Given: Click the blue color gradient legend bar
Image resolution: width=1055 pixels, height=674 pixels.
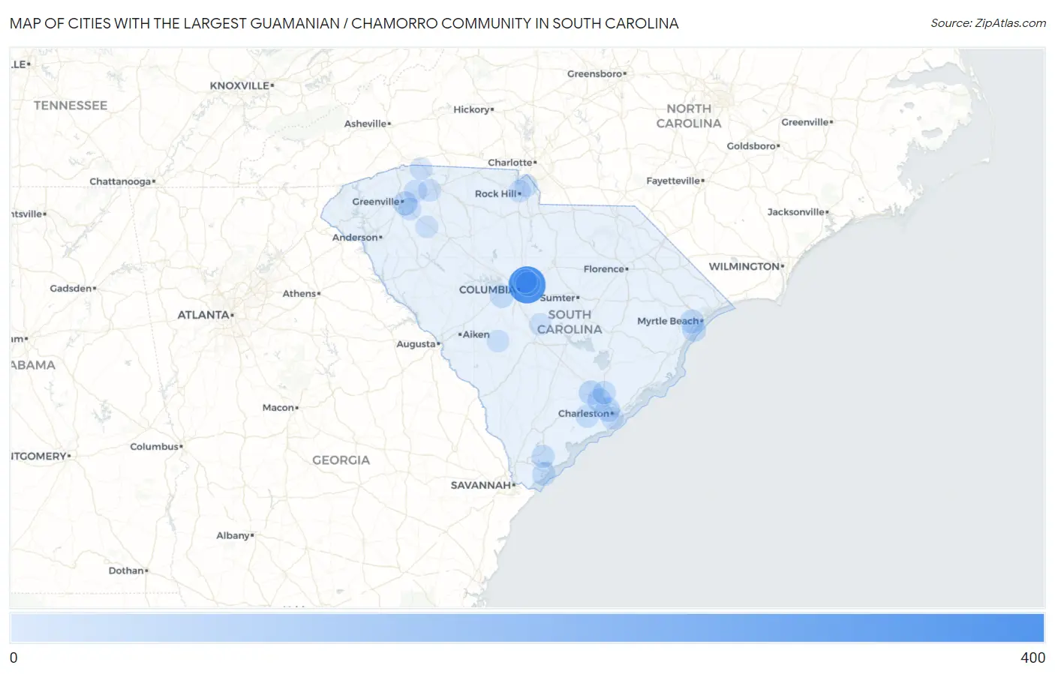Looking at the screenshot, I should [527, 628].
